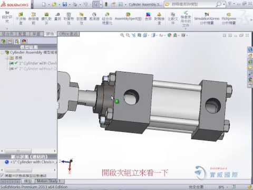
Task: Save the document with the disk icon
Action: 65,4
